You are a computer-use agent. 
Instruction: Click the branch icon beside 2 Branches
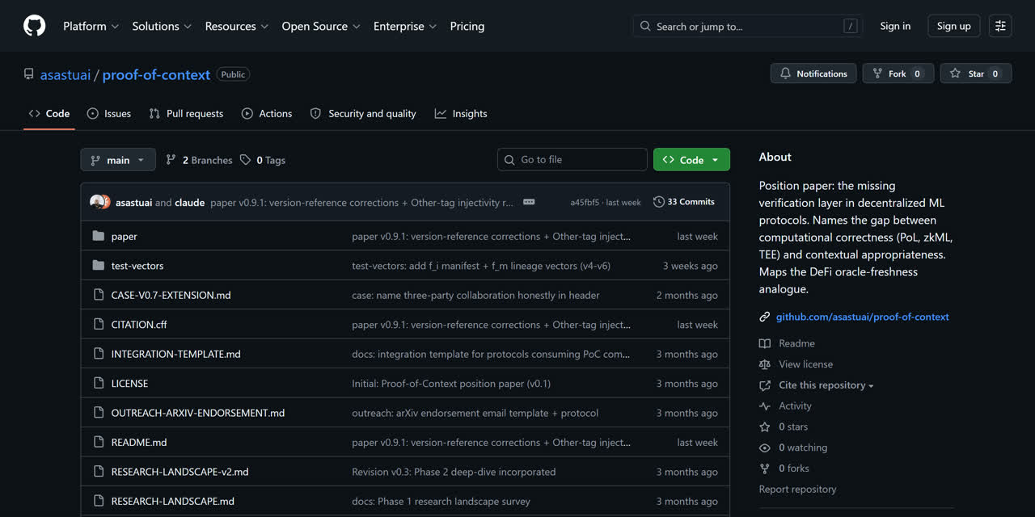tap(171, 160)
